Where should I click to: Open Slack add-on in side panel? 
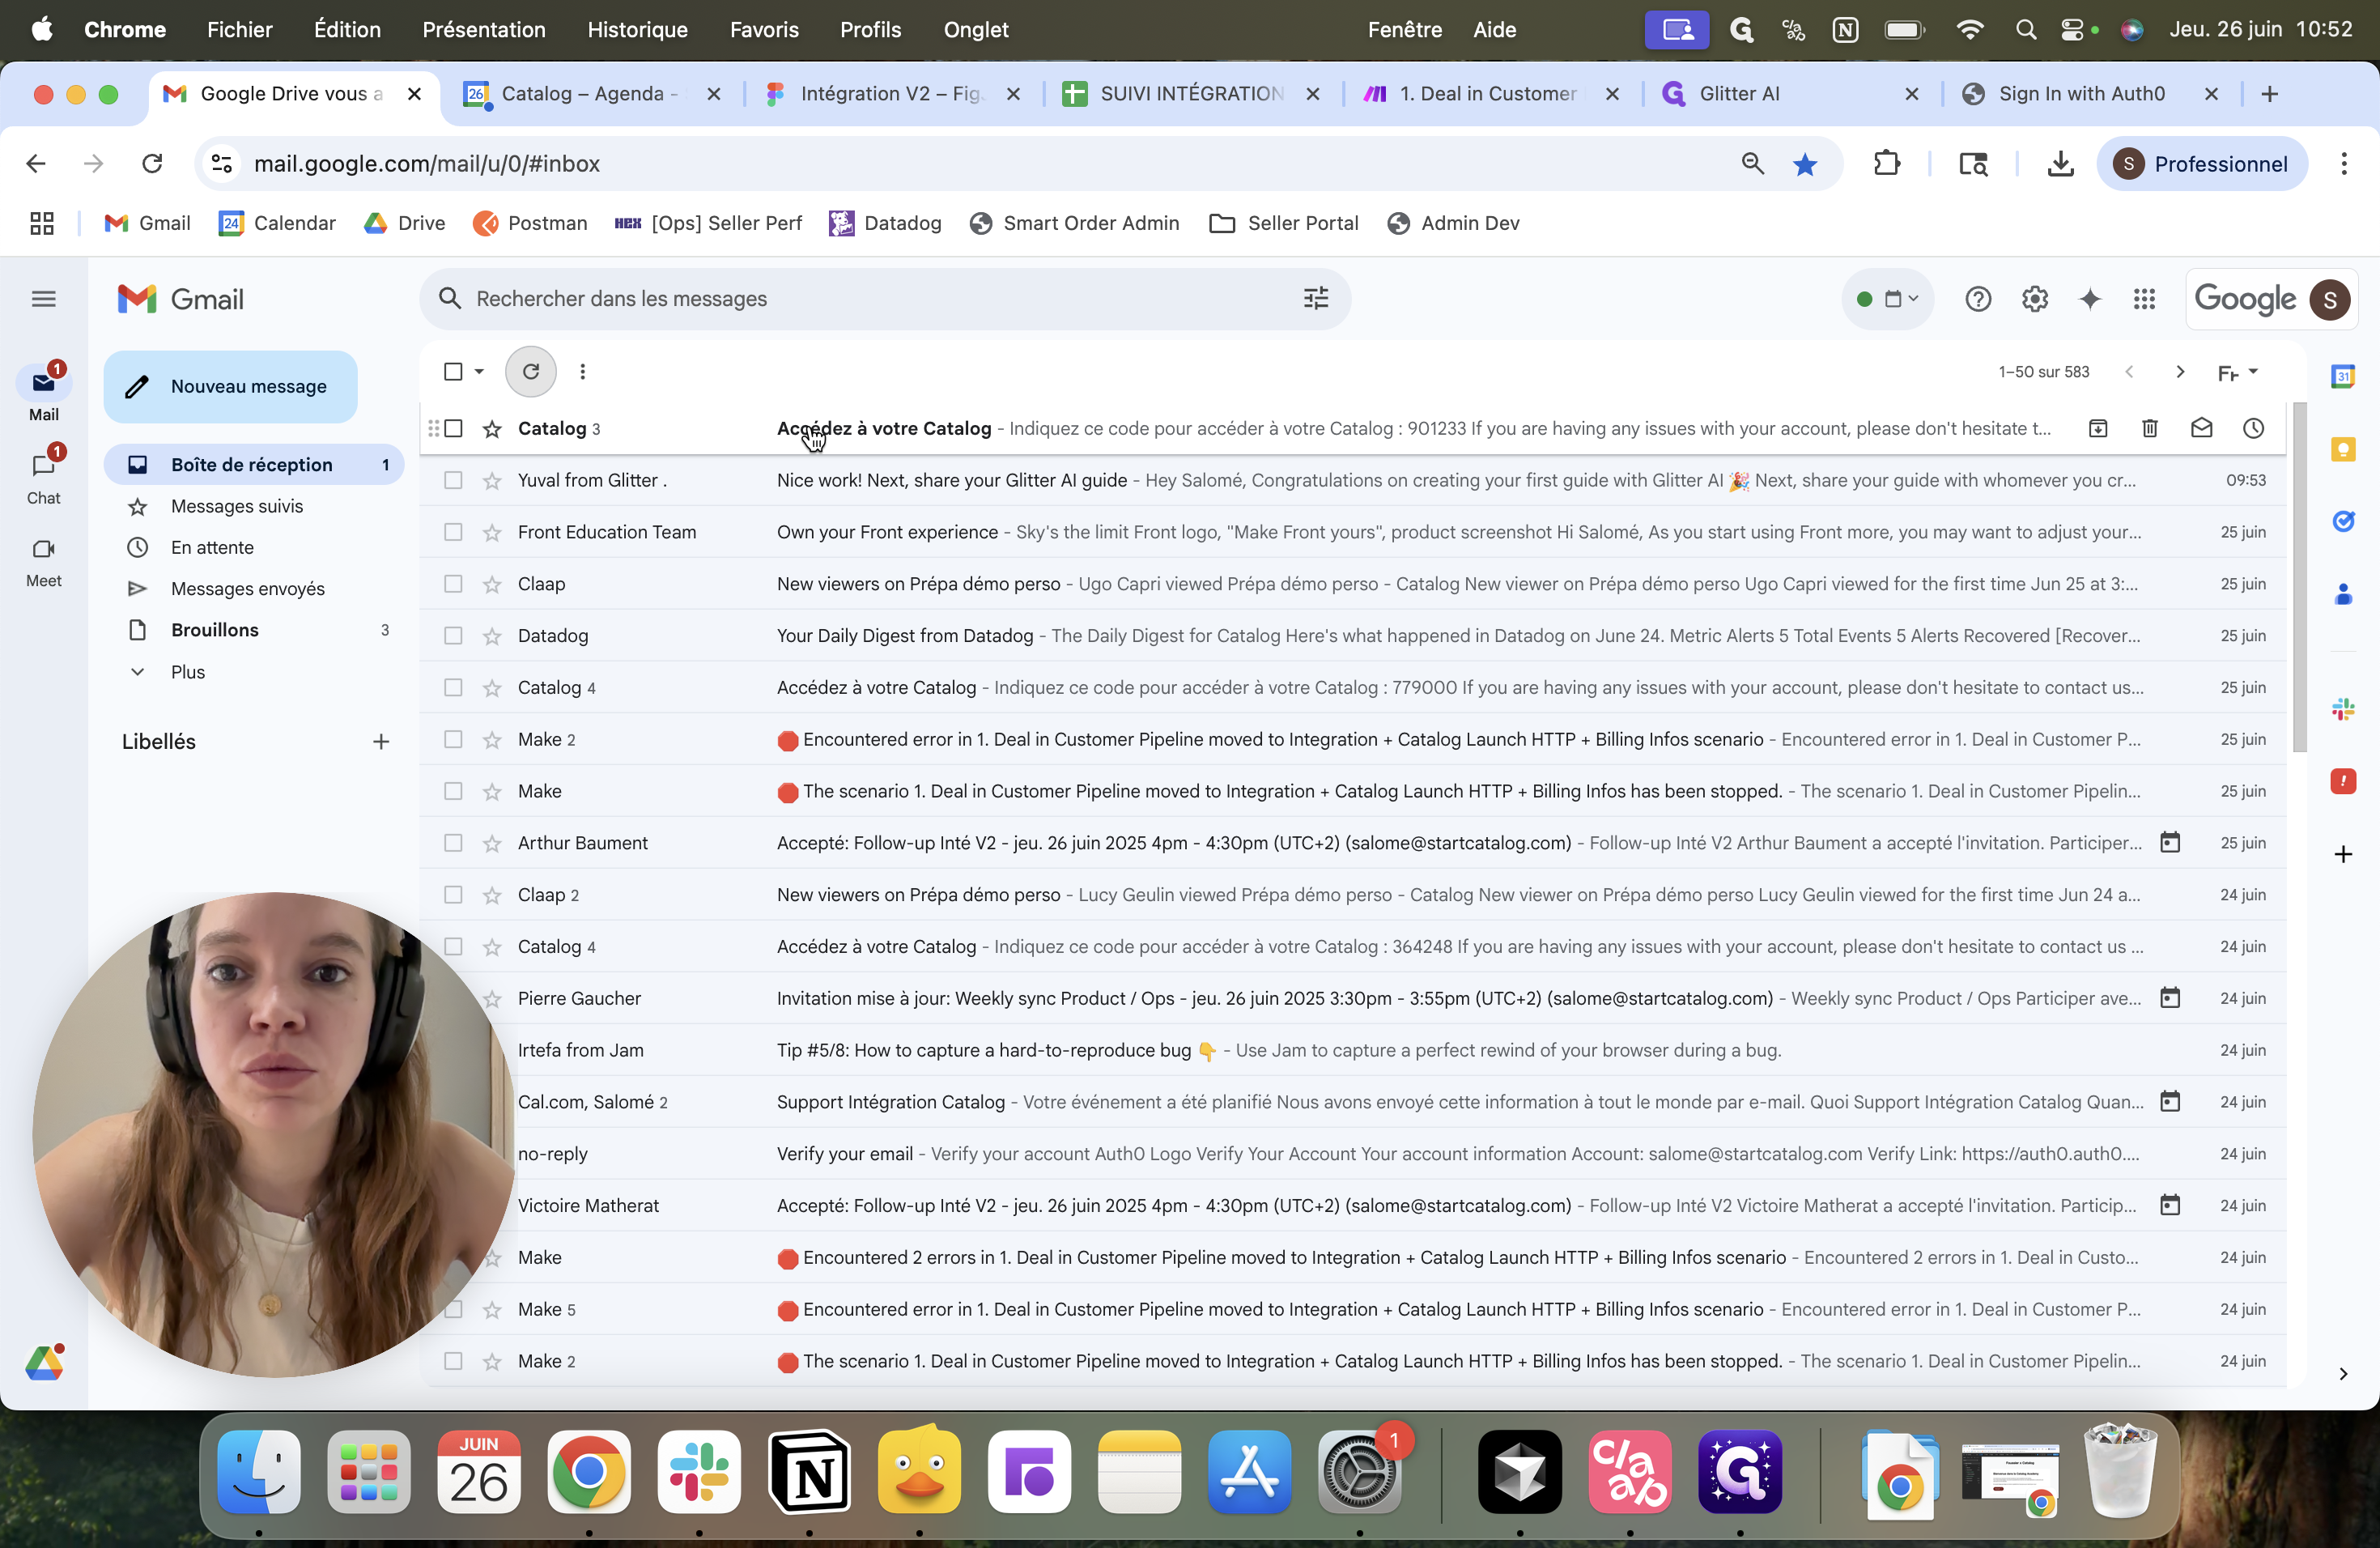[x=2343, y=710]
